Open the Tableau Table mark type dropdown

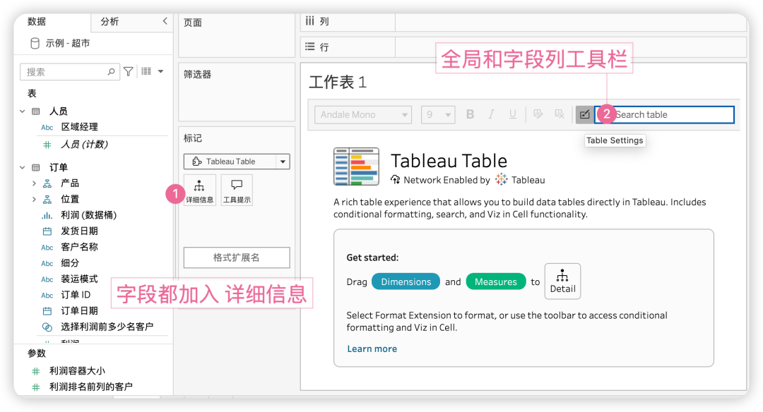click(237, 162)
